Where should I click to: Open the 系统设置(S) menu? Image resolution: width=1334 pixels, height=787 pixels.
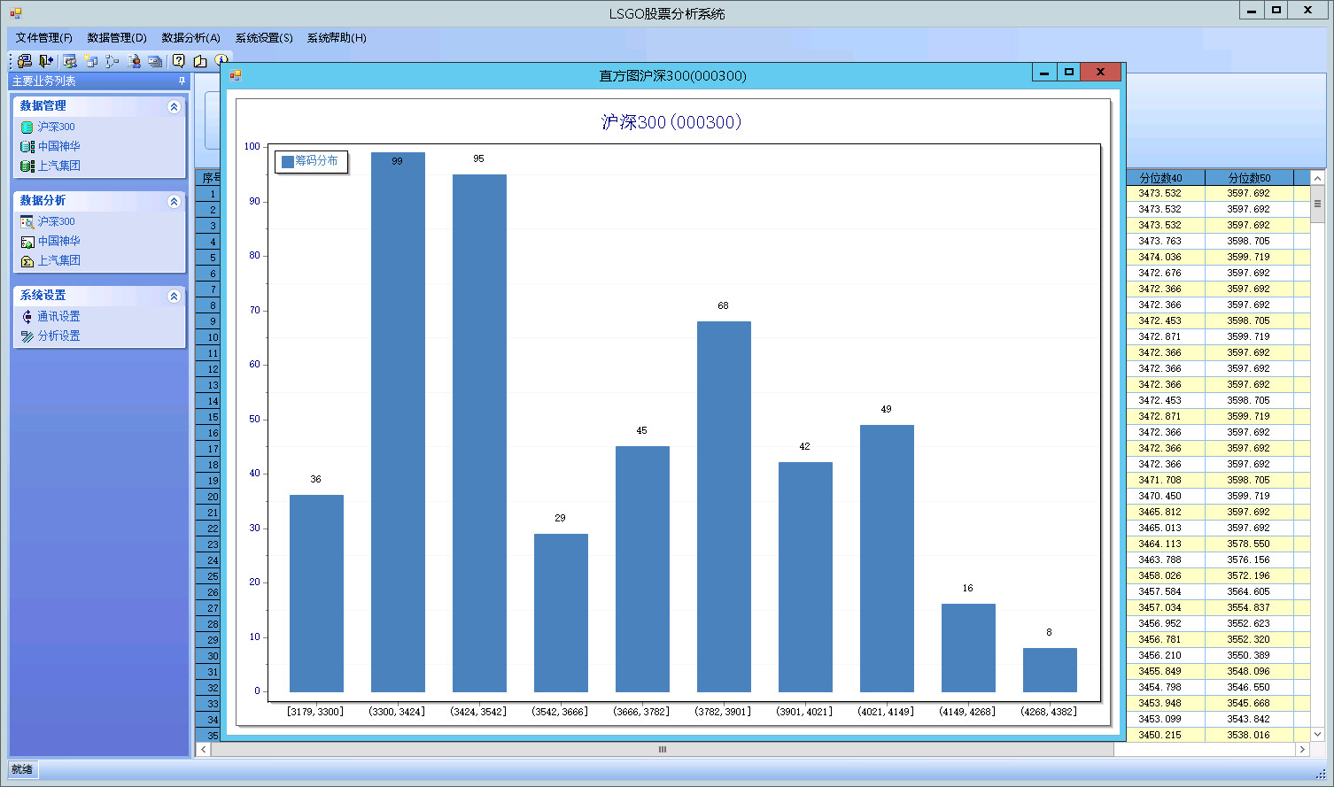point(264,37)
